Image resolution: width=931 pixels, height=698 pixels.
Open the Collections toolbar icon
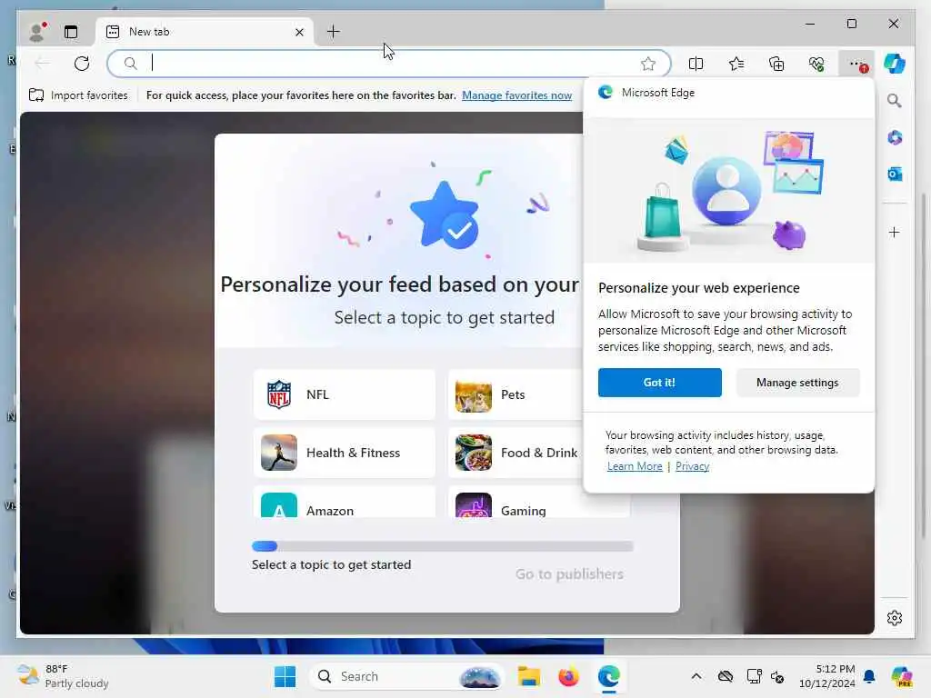pos(776,64)
